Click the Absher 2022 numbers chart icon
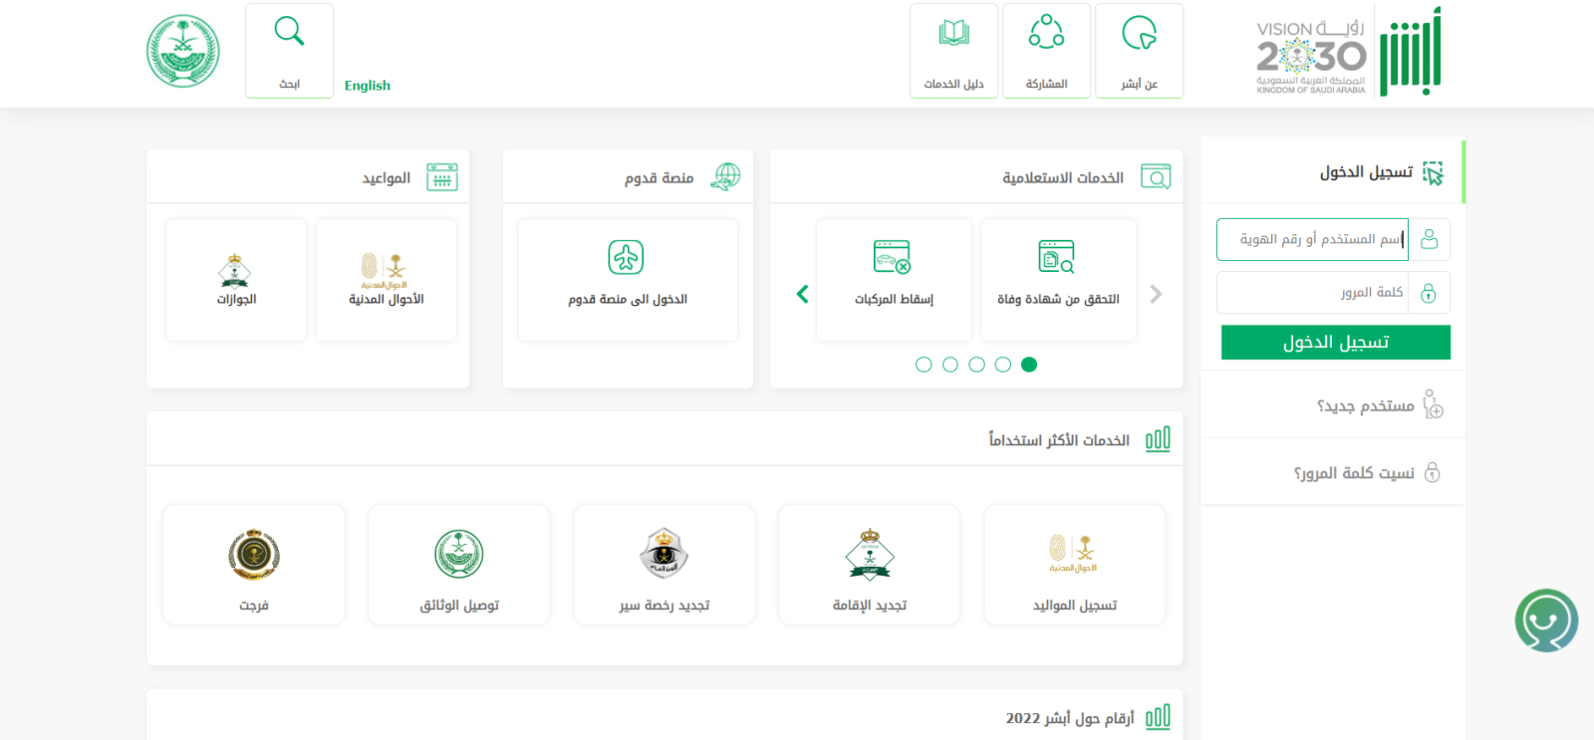This screenshot has width=1594, height=740. coord(1158,717)
